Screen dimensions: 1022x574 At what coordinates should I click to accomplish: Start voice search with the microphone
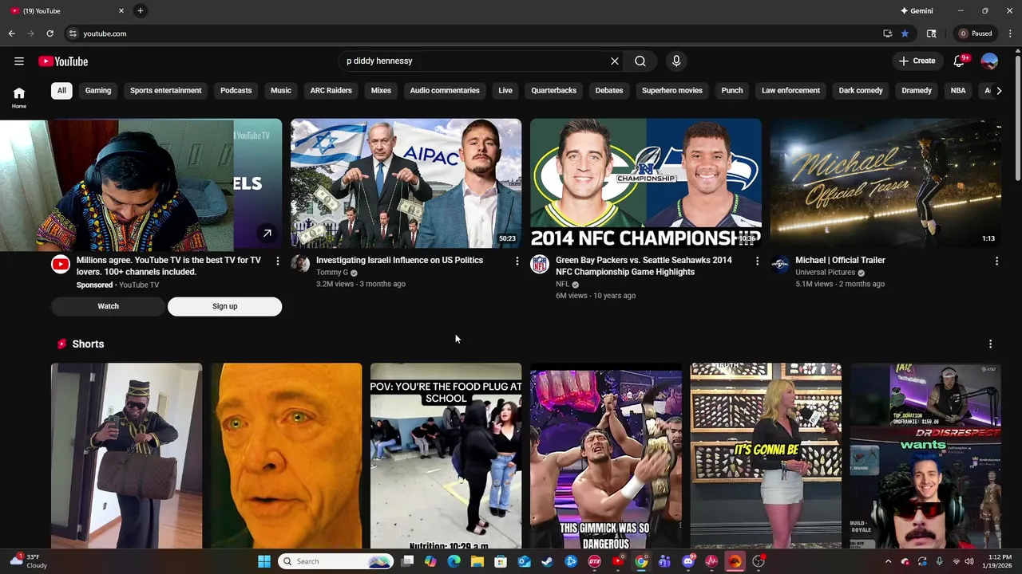click(x=676, y=61)
